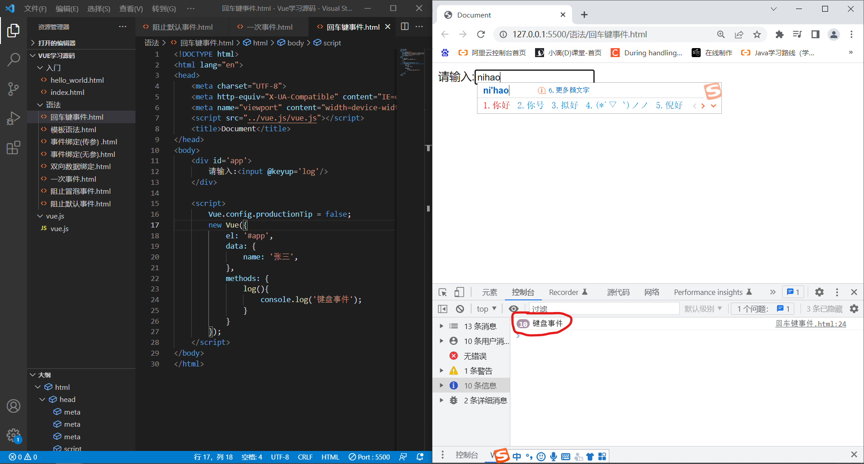Open the Chrome extensions puzzle icon
864x464 pixels.
coord(779,35)
